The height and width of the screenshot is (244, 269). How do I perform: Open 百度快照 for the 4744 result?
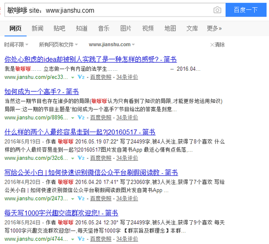click(x=101, y=239)
